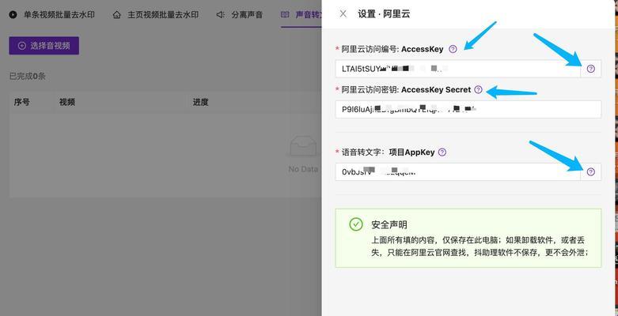Screen dimensions: 618x316
Task: Switch to 单条视频批量去水印 tab
Action: [52, 14]
